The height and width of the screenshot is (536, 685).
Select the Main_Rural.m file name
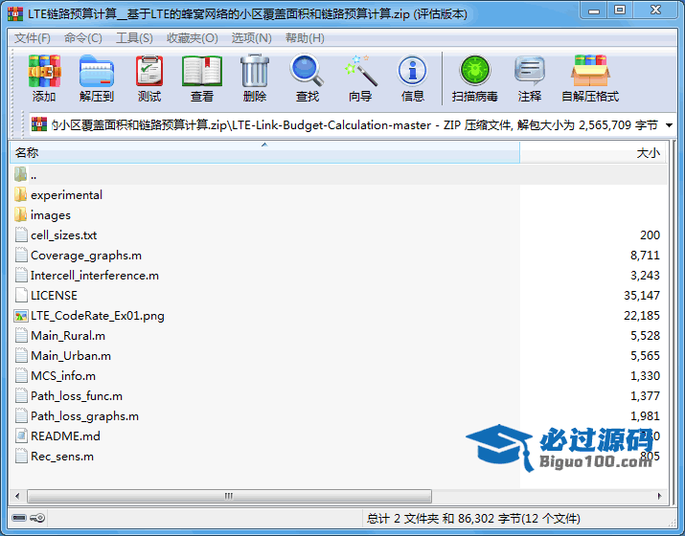click(x=68, y=336)
